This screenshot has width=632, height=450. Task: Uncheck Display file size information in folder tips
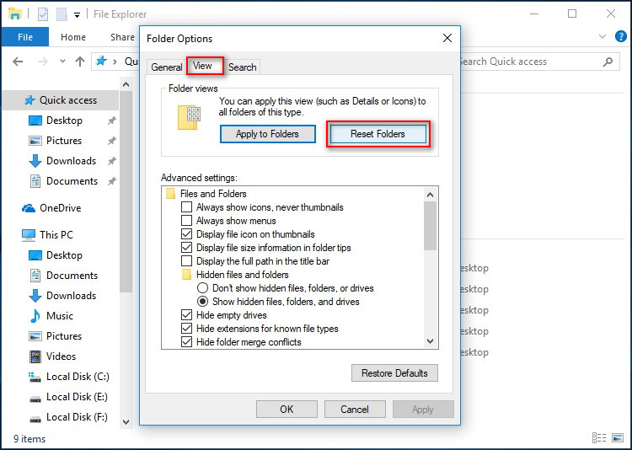pos(186,248)
